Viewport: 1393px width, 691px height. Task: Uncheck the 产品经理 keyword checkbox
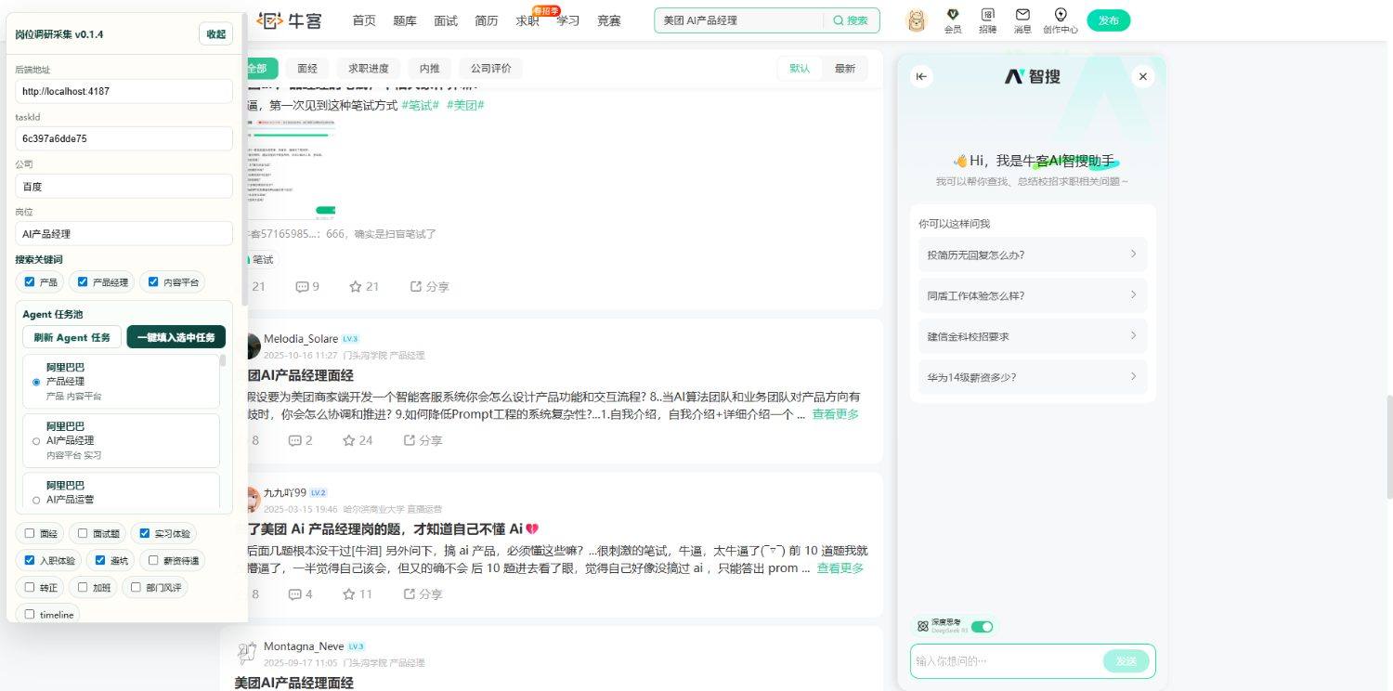click(83, 282)
